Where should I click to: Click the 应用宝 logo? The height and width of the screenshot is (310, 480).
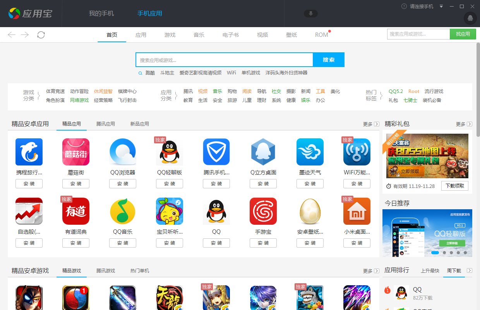pyautogui.click(x=30, y=14)
